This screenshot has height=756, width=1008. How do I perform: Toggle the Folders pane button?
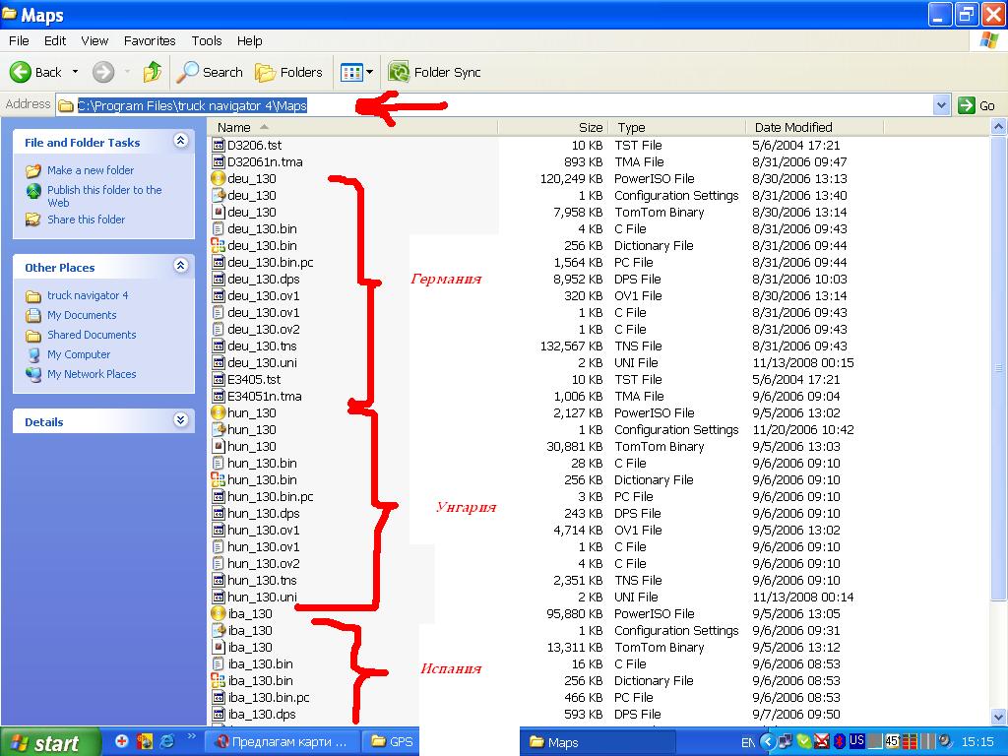point(288,72)
